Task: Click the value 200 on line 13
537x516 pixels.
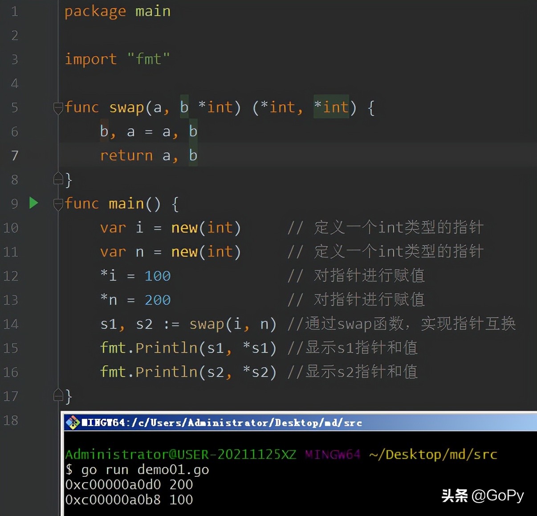Action: tap(158, 300)
